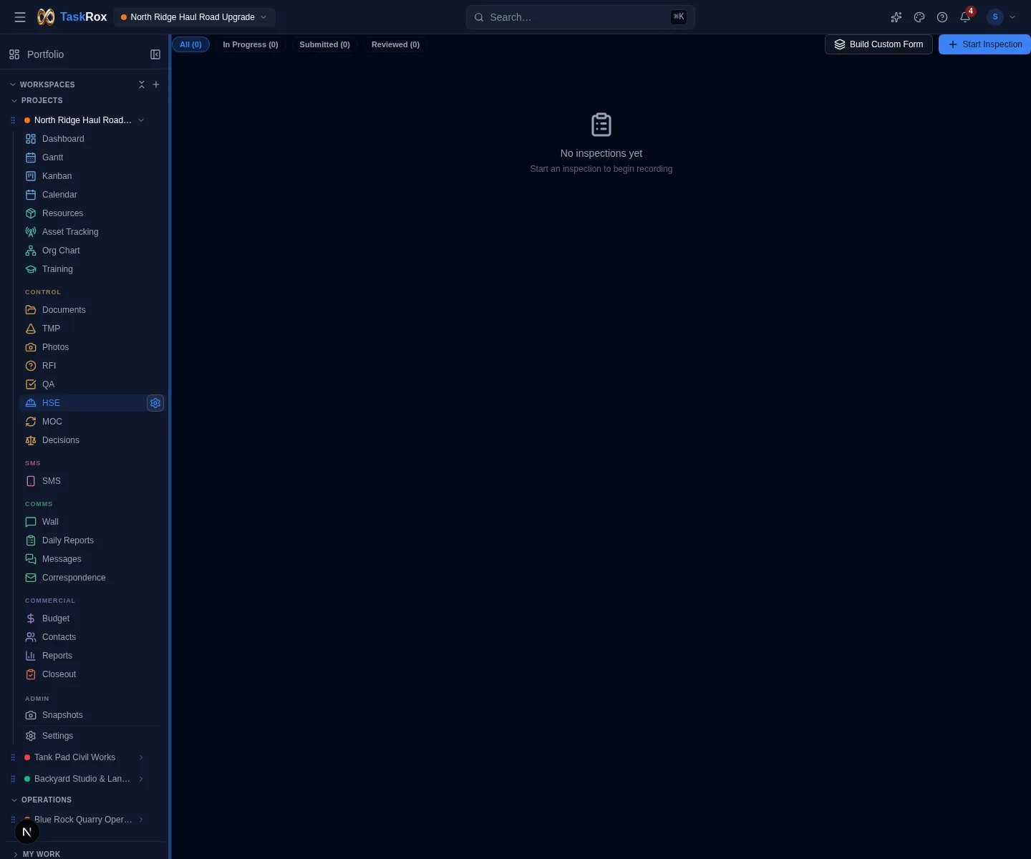Collapse the OPERATIONS section
Image resolution: width=1031 pixels, height=859 pixels.
pyautogui.click(x=14, y=800)
